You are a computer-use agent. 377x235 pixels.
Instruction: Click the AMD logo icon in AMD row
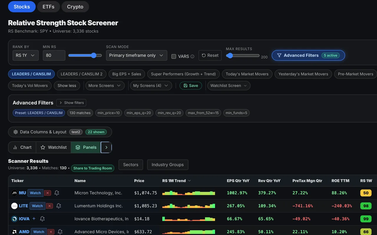point(14,232)
